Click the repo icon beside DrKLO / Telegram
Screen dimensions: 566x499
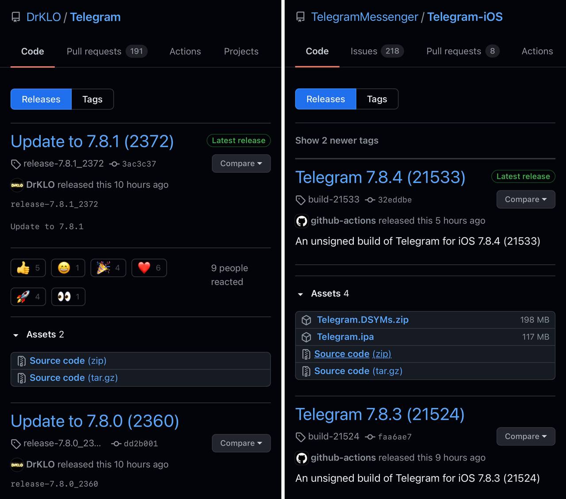(x=15, y=17)
